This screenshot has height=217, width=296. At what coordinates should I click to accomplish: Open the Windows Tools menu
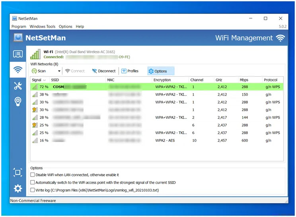click(43, 26)
